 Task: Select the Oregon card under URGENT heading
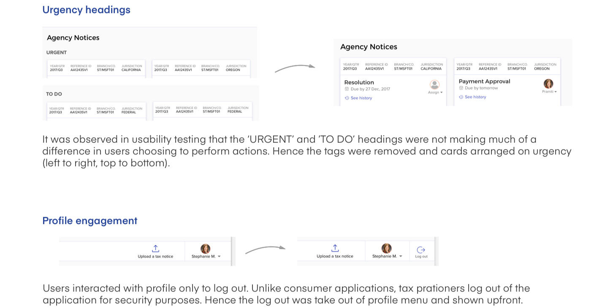point(201,68)
